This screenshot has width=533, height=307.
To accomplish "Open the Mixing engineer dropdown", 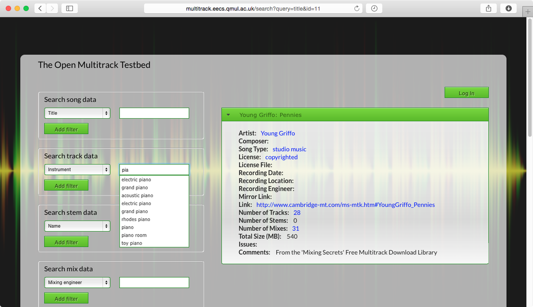I will tap(77, 283).
